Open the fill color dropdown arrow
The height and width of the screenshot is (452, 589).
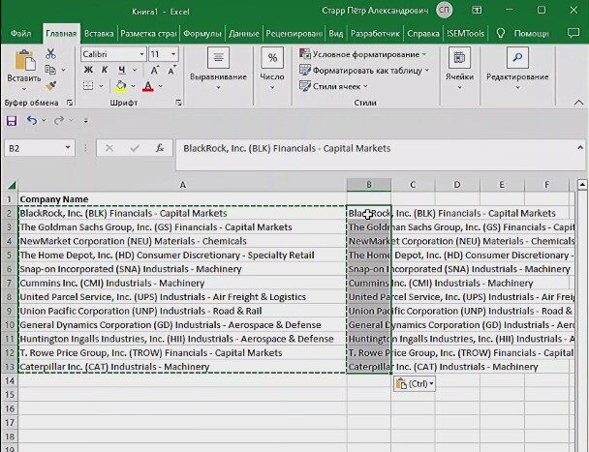134,86
